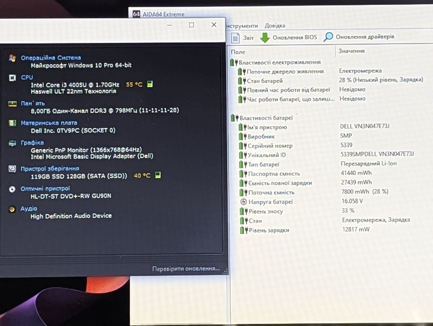Click battery icon next to Поточне джерело живлення

pyautogui.click(x=242, y=71)
